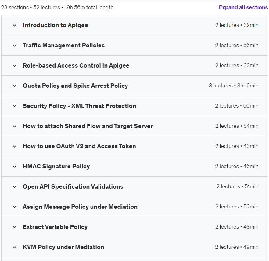Screen dimensions: 269x261
Task: Expand chevron for Open API Specification Validations
Action: click(15, 186)
